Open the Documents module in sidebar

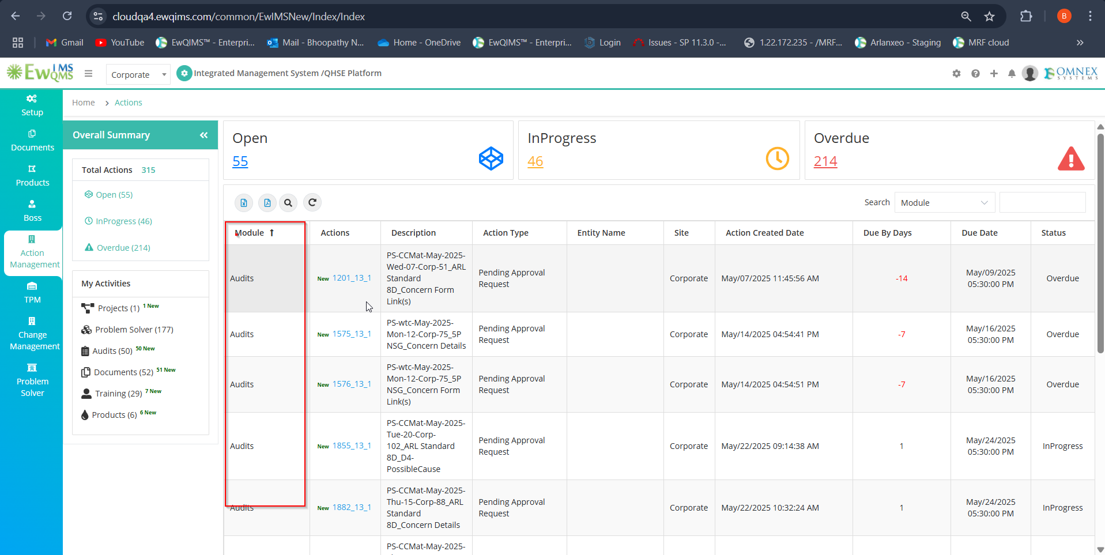click(32, 141)
